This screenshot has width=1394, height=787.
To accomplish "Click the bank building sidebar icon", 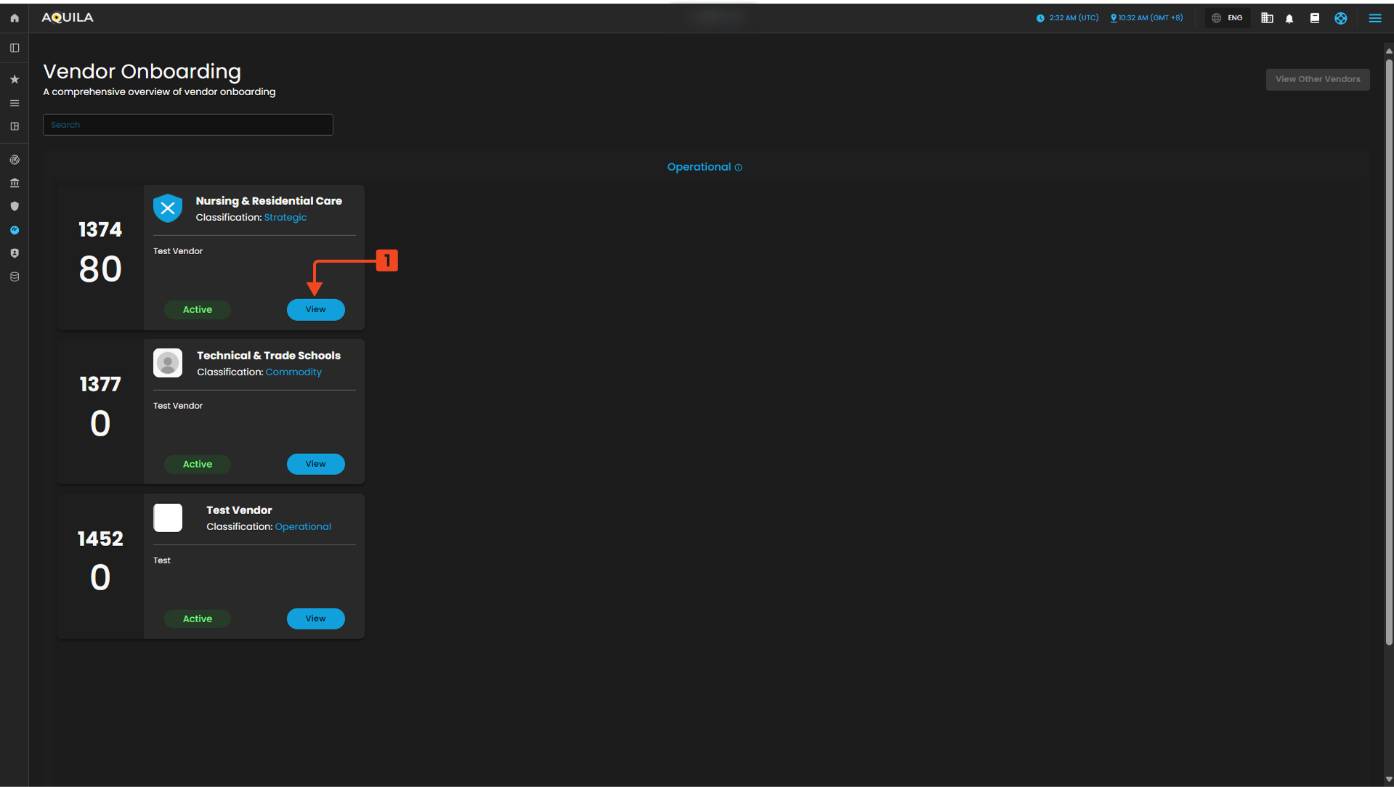I will (x=15, y=183).
